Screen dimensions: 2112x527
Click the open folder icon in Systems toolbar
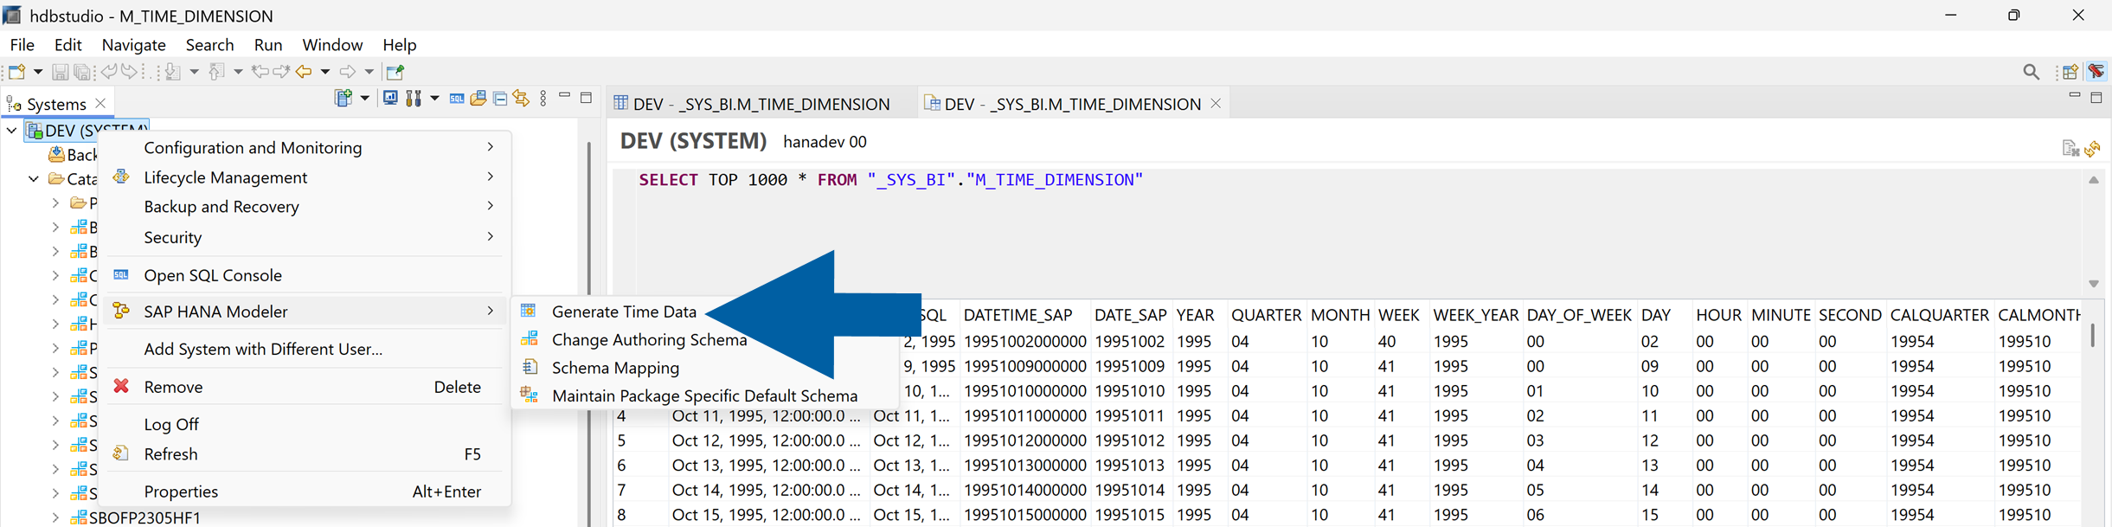(x=478, y=99)
